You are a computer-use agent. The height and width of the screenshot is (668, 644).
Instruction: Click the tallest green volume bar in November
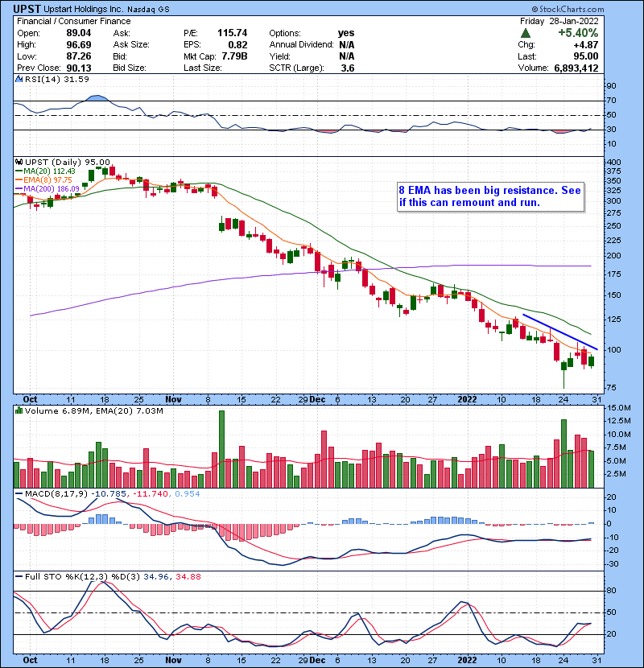point(221,449)
